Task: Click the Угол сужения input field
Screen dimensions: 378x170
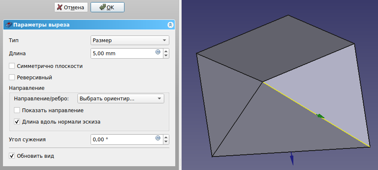Action: click(x=127, y=140)
